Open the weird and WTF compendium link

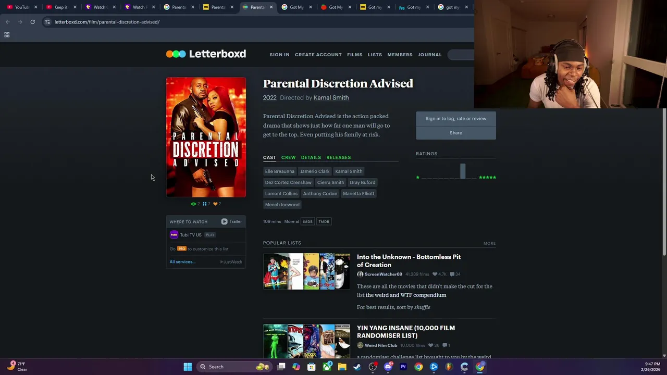(406, 295)
